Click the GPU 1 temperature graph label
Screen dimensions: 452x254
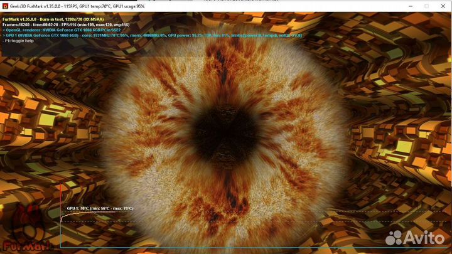tap(99, 208)
